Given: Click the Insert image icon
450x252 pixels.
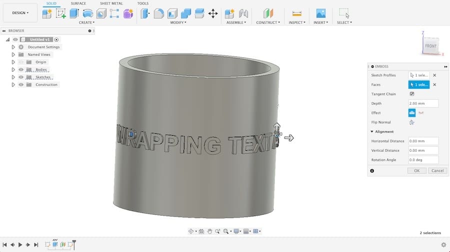Looking at the screenshot, I should coord(321,13).
